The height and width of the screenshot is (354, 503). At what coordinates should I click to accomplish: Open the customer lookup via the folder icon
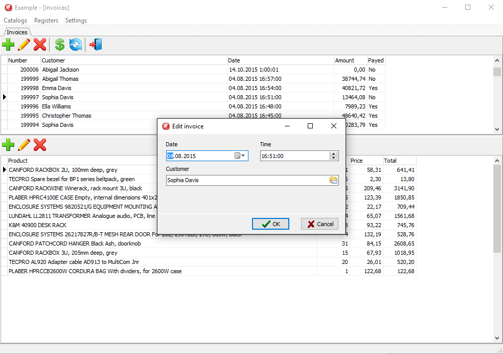(x=334, y=180)
